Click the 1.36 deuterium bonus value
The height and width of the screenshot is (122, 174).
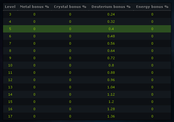point(111,116)
